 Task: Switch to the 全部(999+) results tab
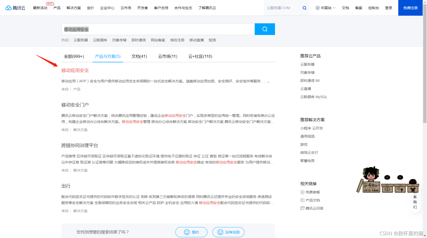pos(74,56)
